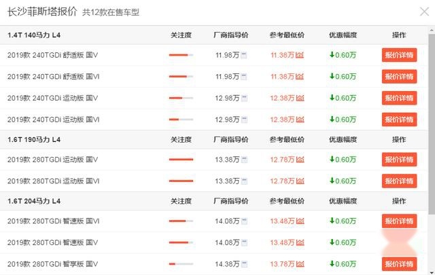Open model link 2019款 280TGDi 智享版 国V
Image resolution: width=435 pixels, height=275 pixels.
click(53, 264)
